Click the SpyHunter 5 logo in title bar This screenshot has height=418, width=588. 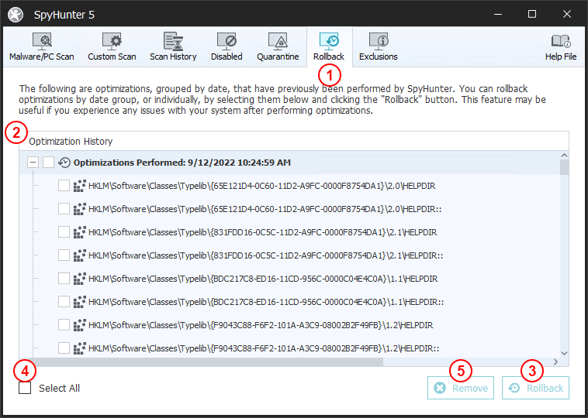click(x=15, y=14)
